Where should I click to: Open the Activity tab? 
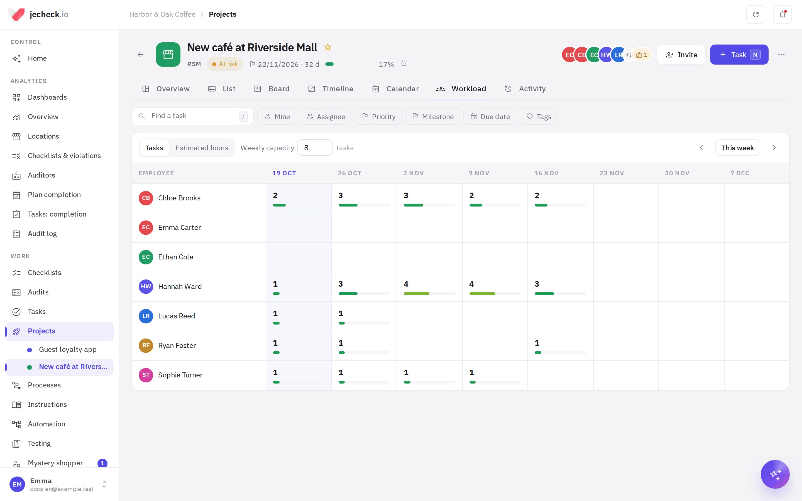coord(525,89)
